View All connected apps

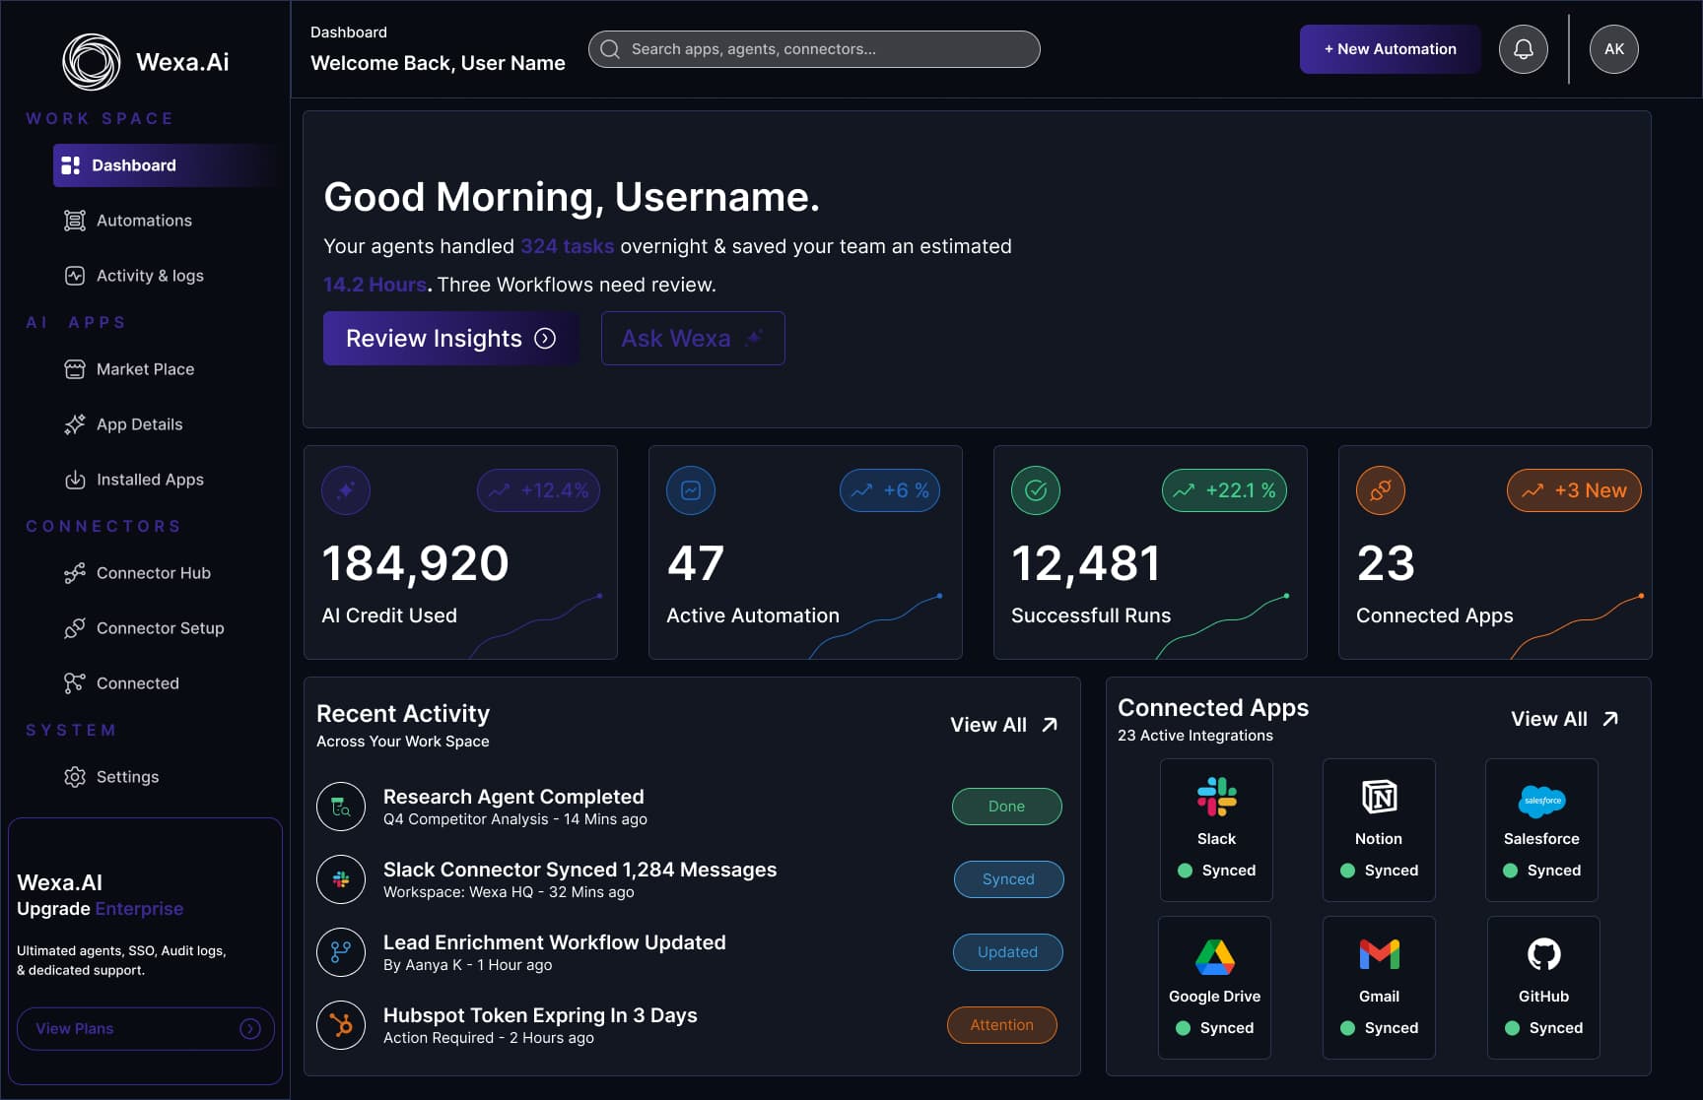pyautogui.click(x=1565, y=719)
